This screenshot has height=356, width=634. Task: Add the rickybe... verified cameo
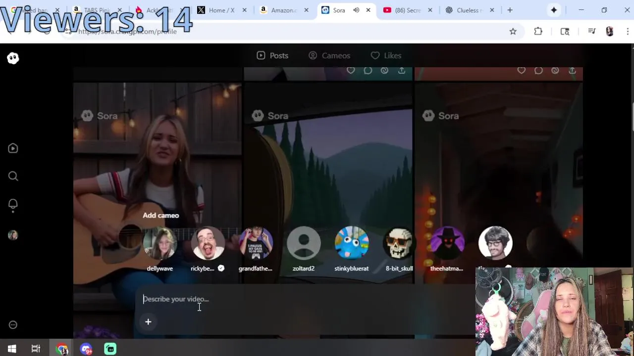point(208,249)
